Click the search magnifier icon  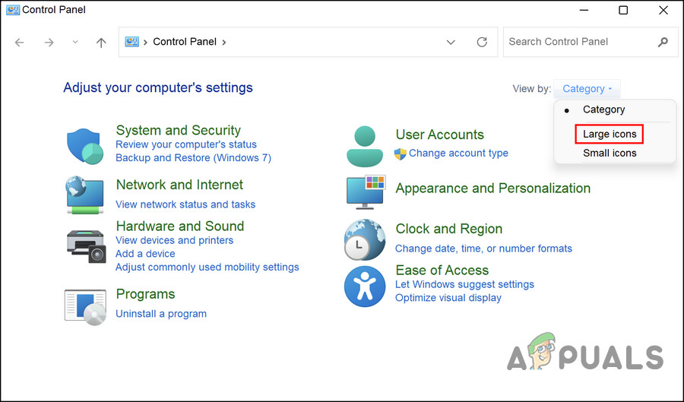pyautogui.click(x=663, y=42)
